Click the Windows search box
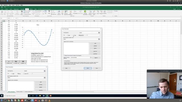Image resolution: width=182 pixels, height=102 pixels. tap(16, 96)
